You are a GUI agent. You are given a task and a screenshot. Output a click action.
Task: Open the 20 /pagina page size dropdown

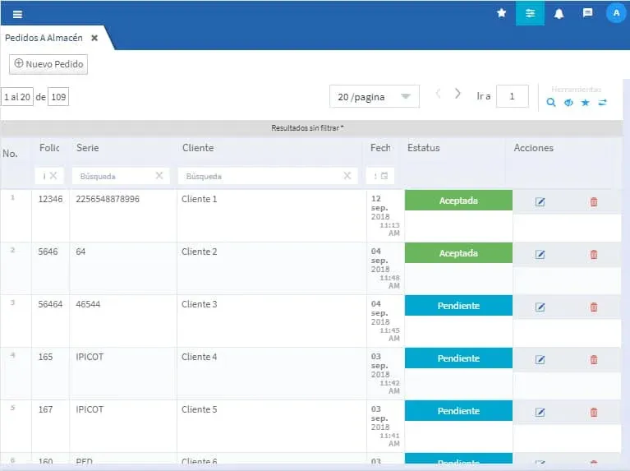pos(374,97)
